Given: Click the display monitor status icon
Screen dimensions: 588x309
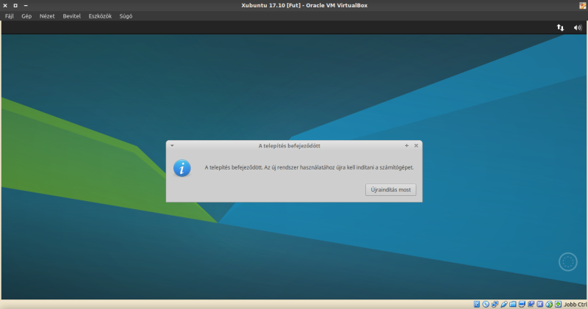Looking at the screenshot, I should (x=522, y=304).
